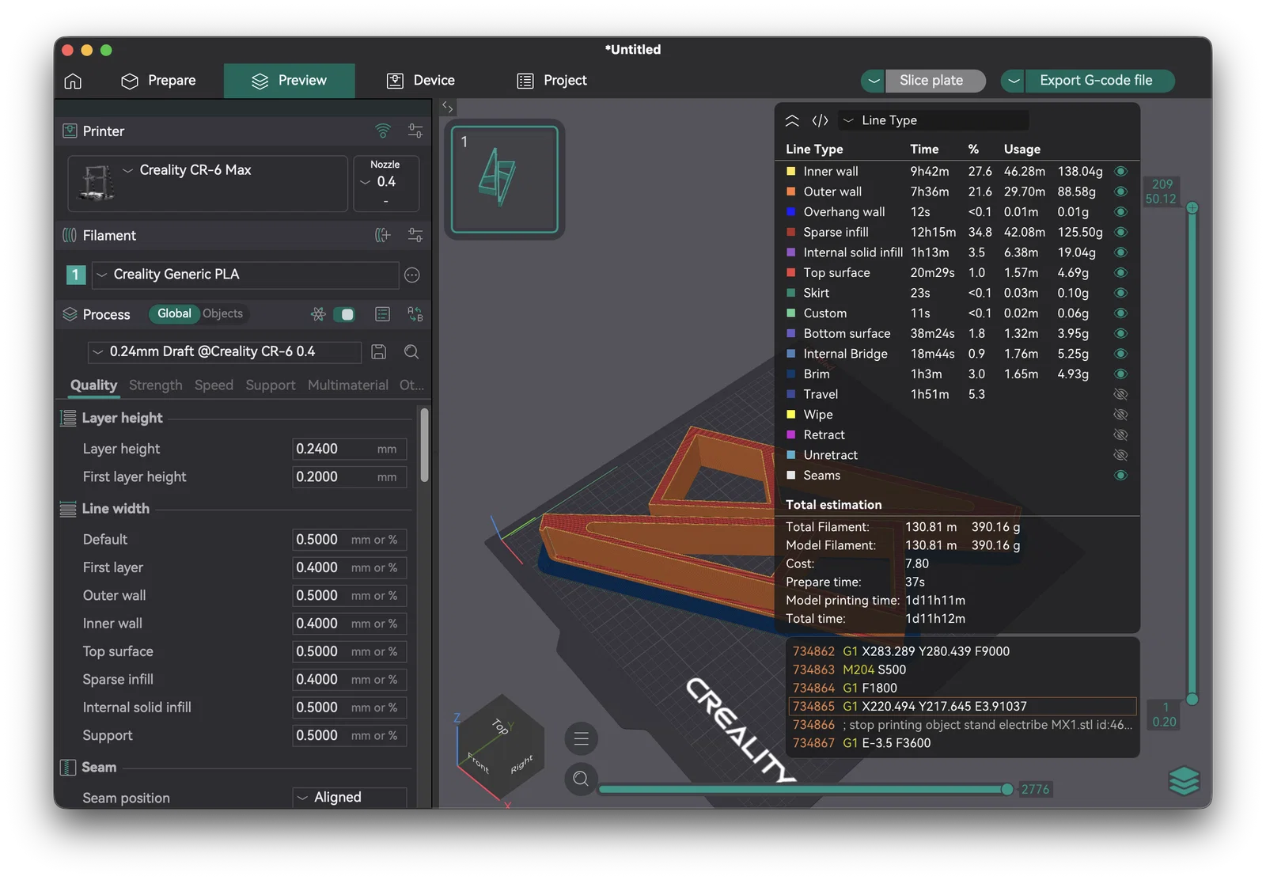Switch to the Prepare tab
Image resolution: width=1266 pixels, height=880 pixels.
158,81
